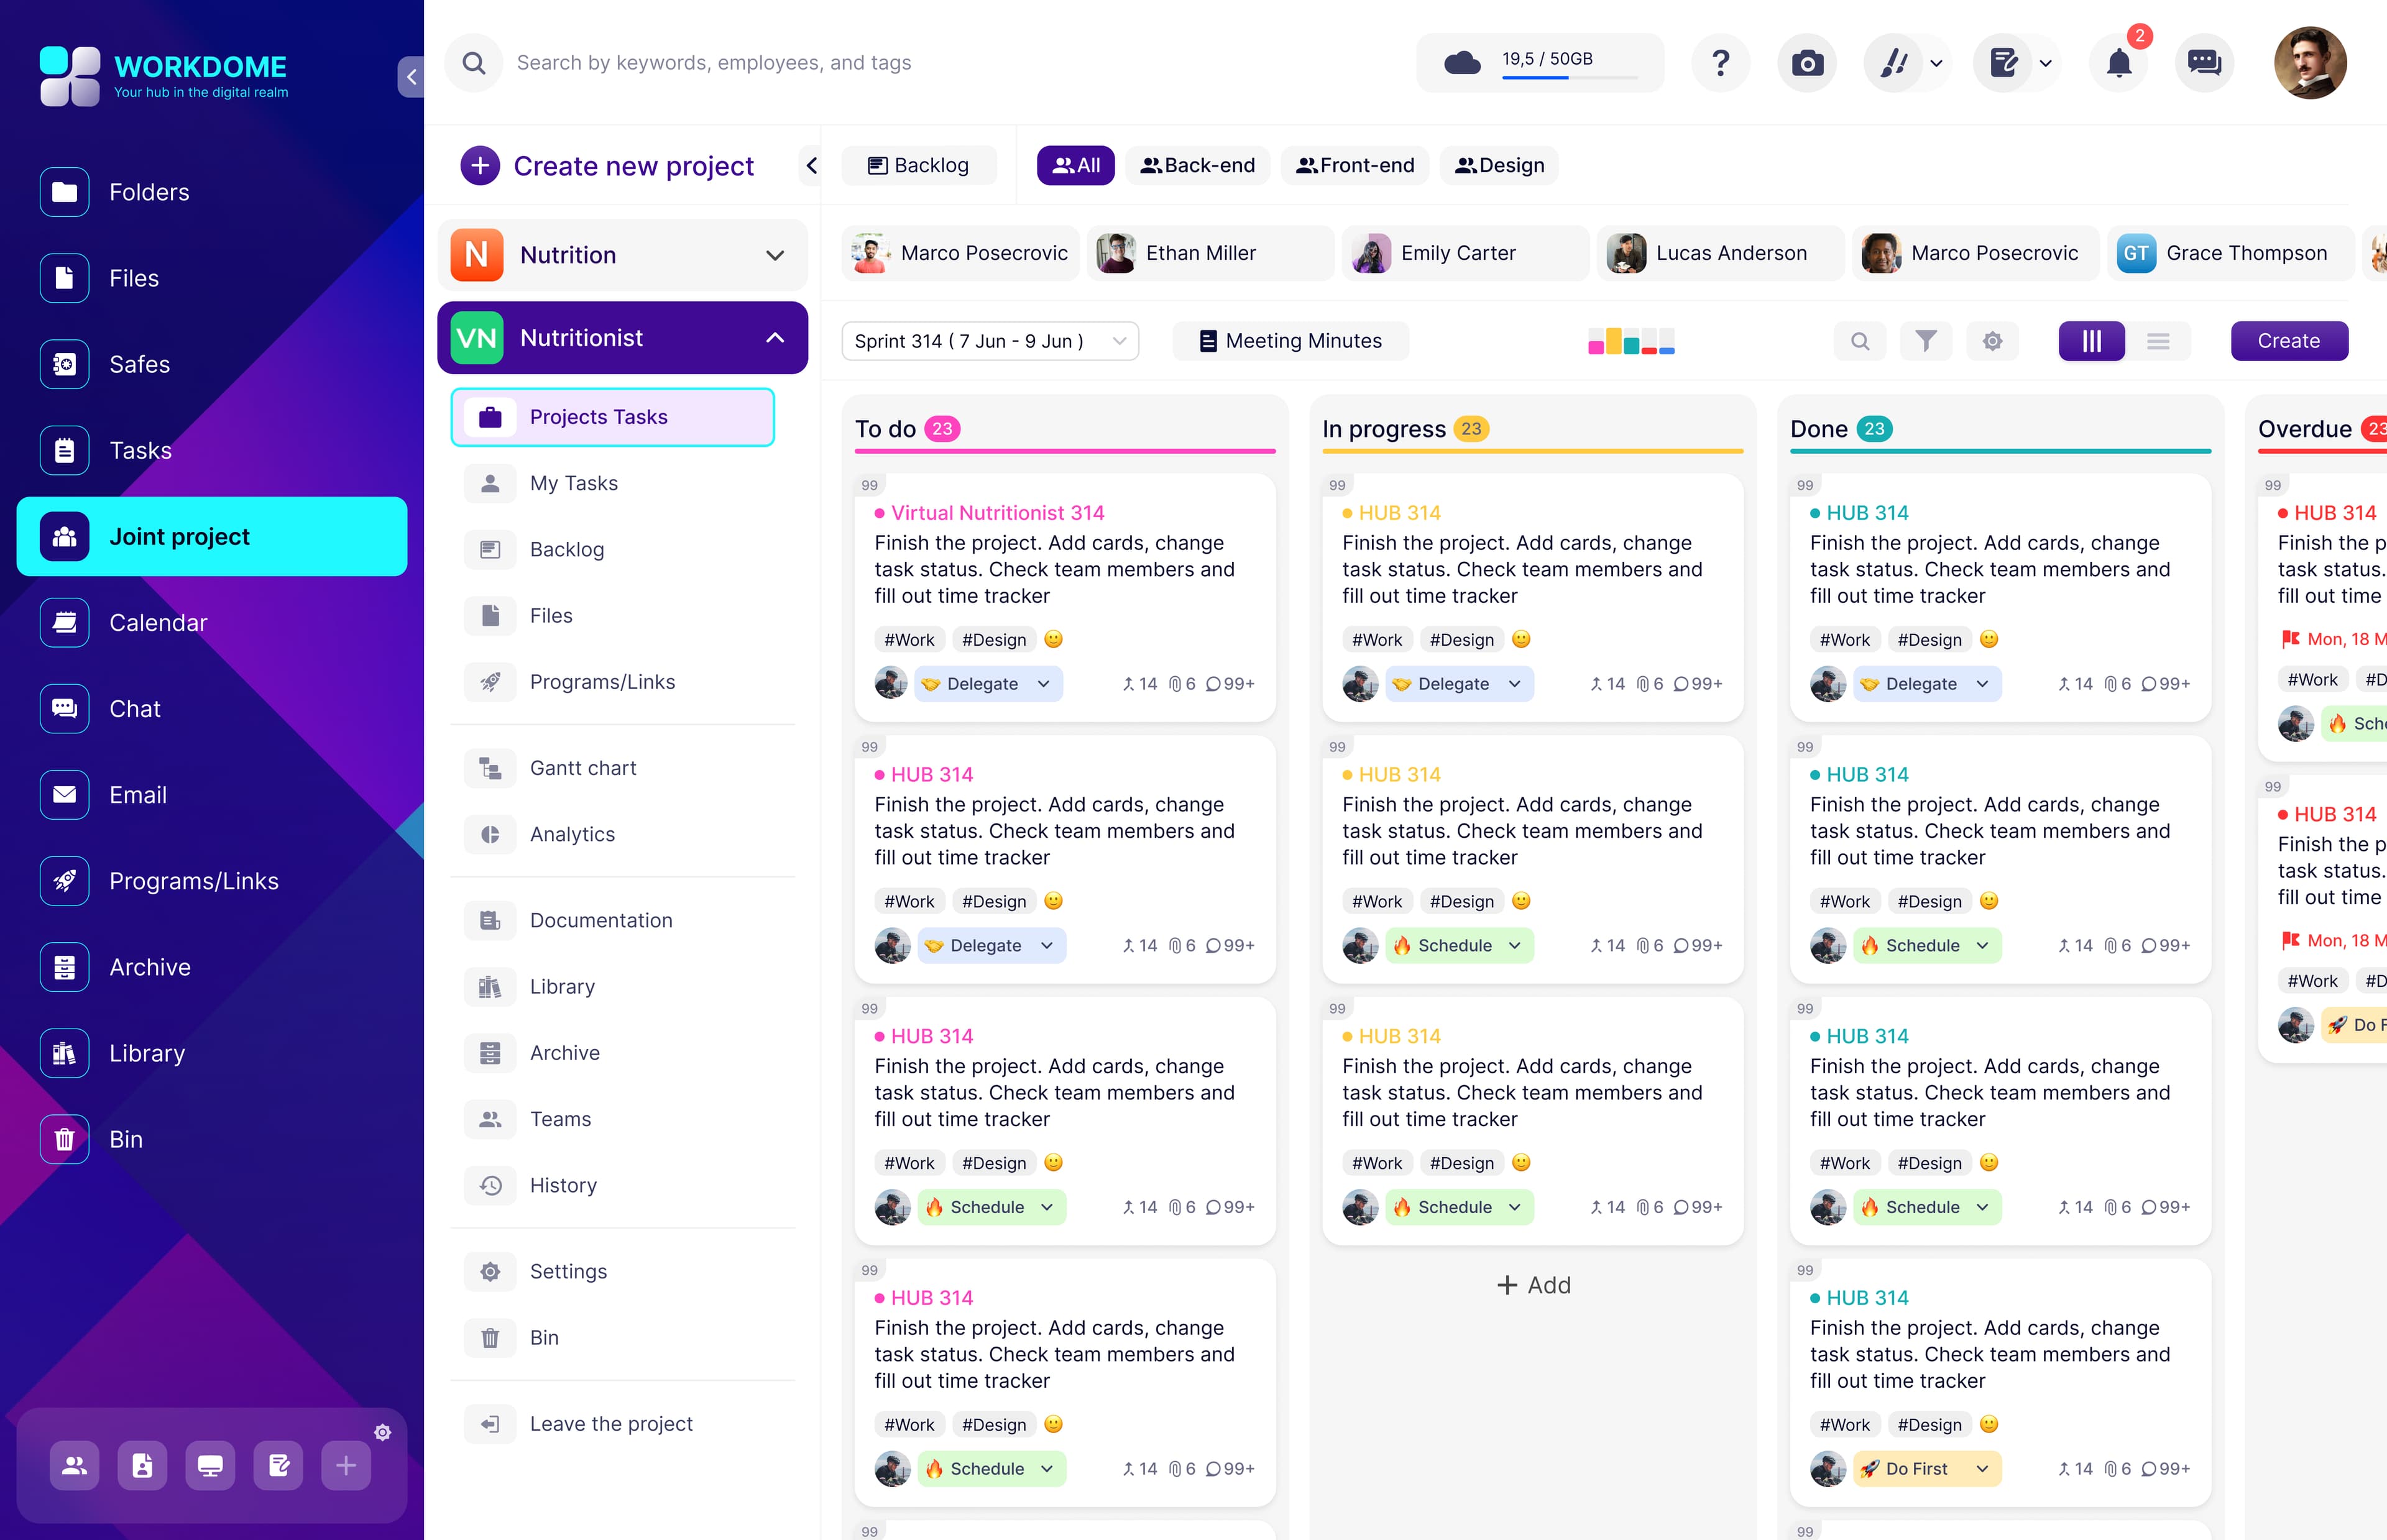
Task: Switch to kanban column view
Action: 2091,341
